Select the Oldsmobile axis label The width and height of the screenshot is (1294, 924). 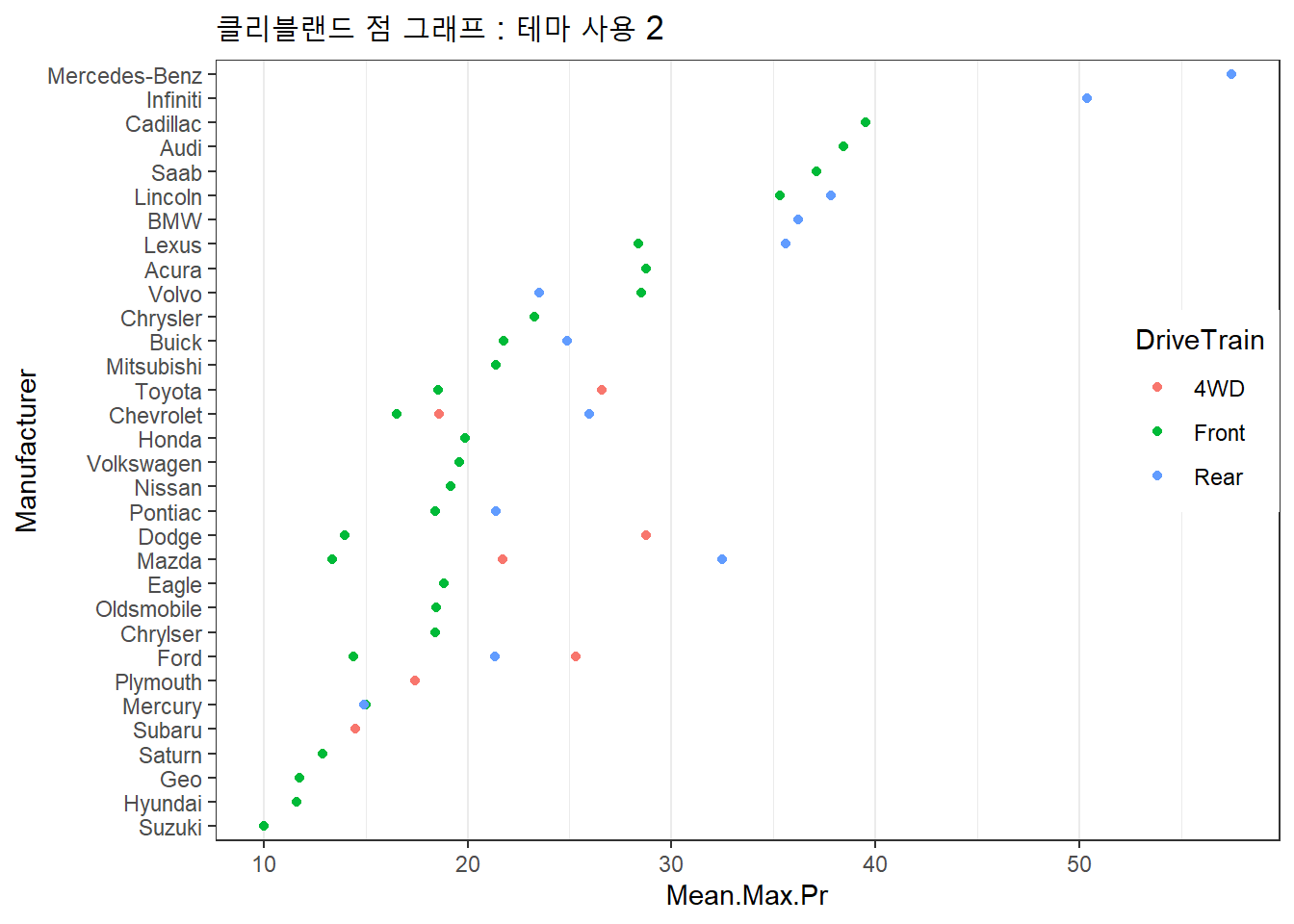click(x=149, y=609)
